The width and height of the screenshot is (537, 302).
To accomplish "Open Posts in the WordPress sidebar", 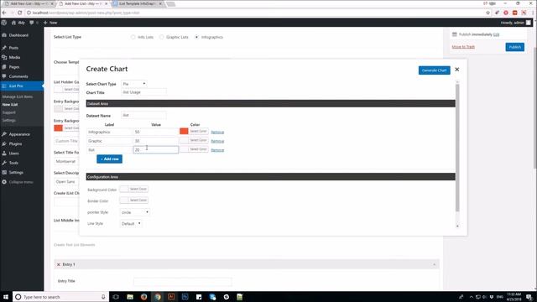I will (13, 48).
